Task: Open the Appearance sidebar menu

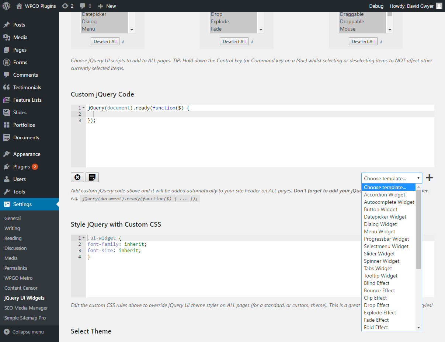Action: (27, 154)
